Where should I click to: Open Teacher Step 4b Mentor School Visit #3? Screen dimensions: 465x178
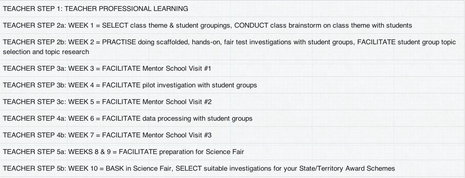click(x=233, y=135)
